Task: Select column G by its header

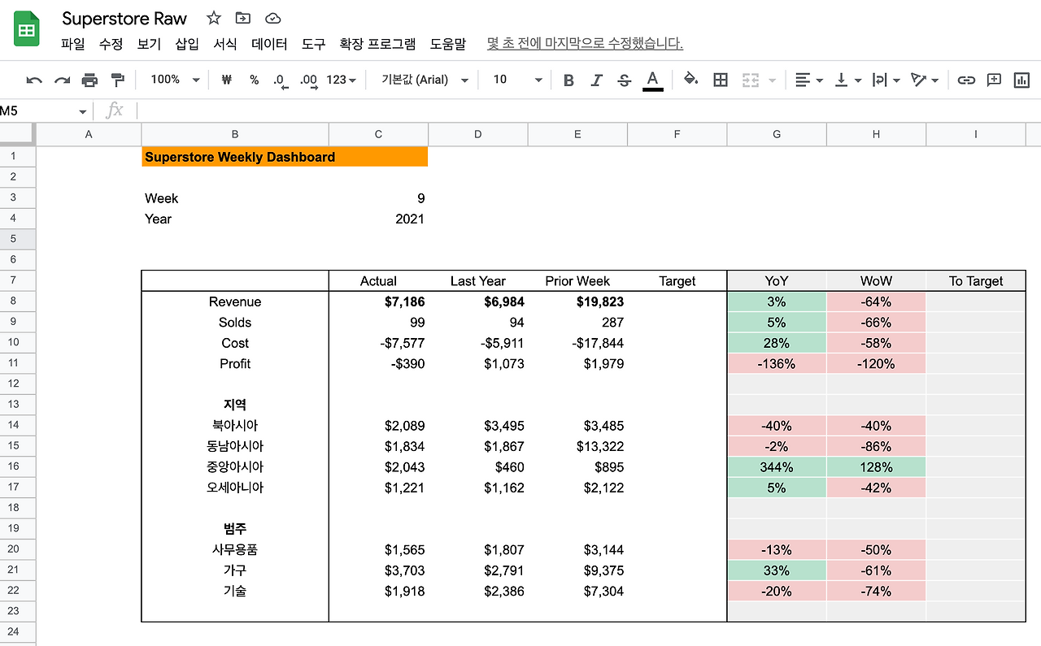Action: pos(777,134)
